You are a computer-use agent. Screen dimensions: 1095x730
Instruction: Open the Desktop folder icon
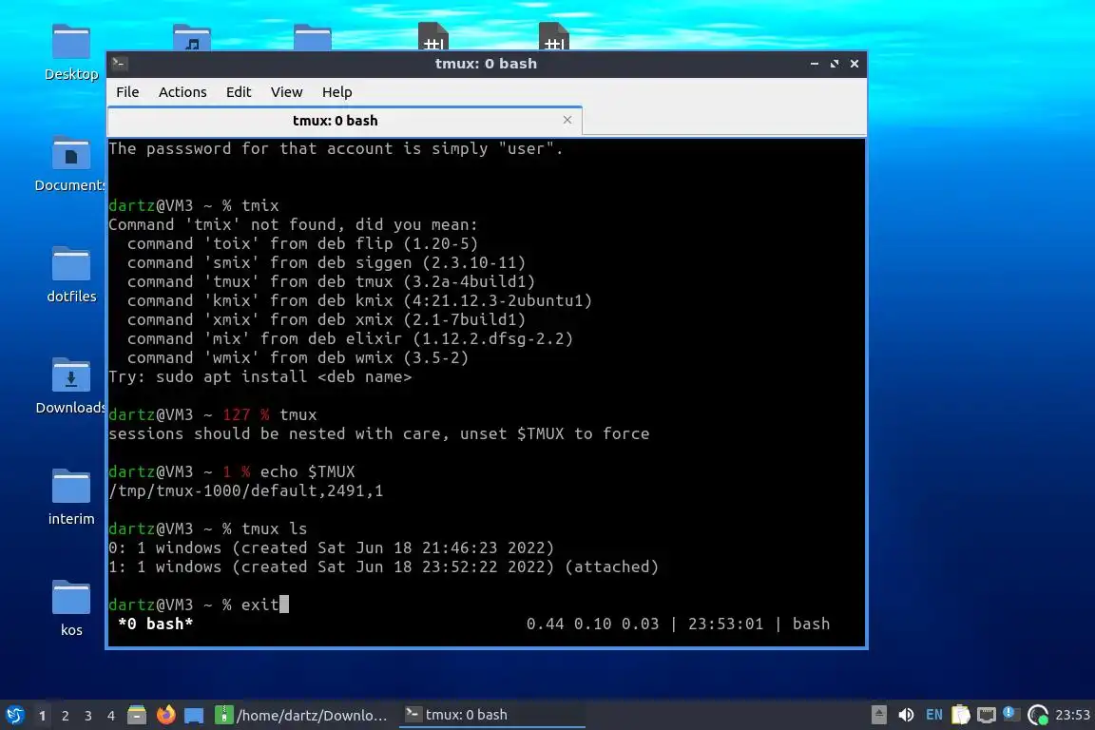coord(71,53)
